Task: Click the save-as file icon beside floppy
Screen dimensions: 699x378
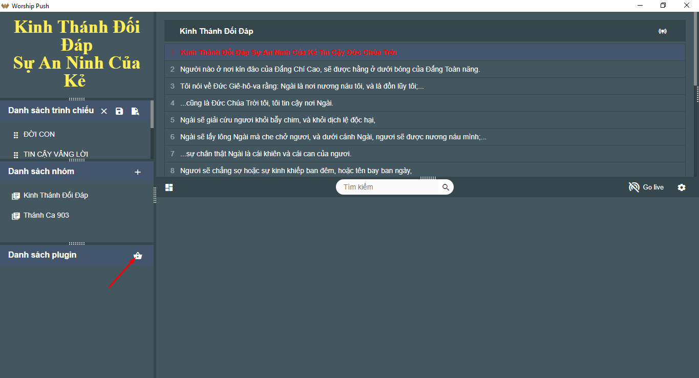Action: 135,111
